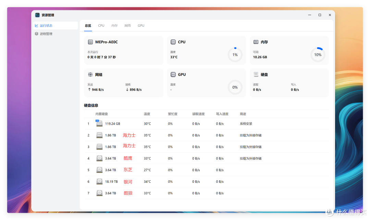Click the 119.24 GB disk capacity
This screenshot has width=370, height=220.
point(113,124)
